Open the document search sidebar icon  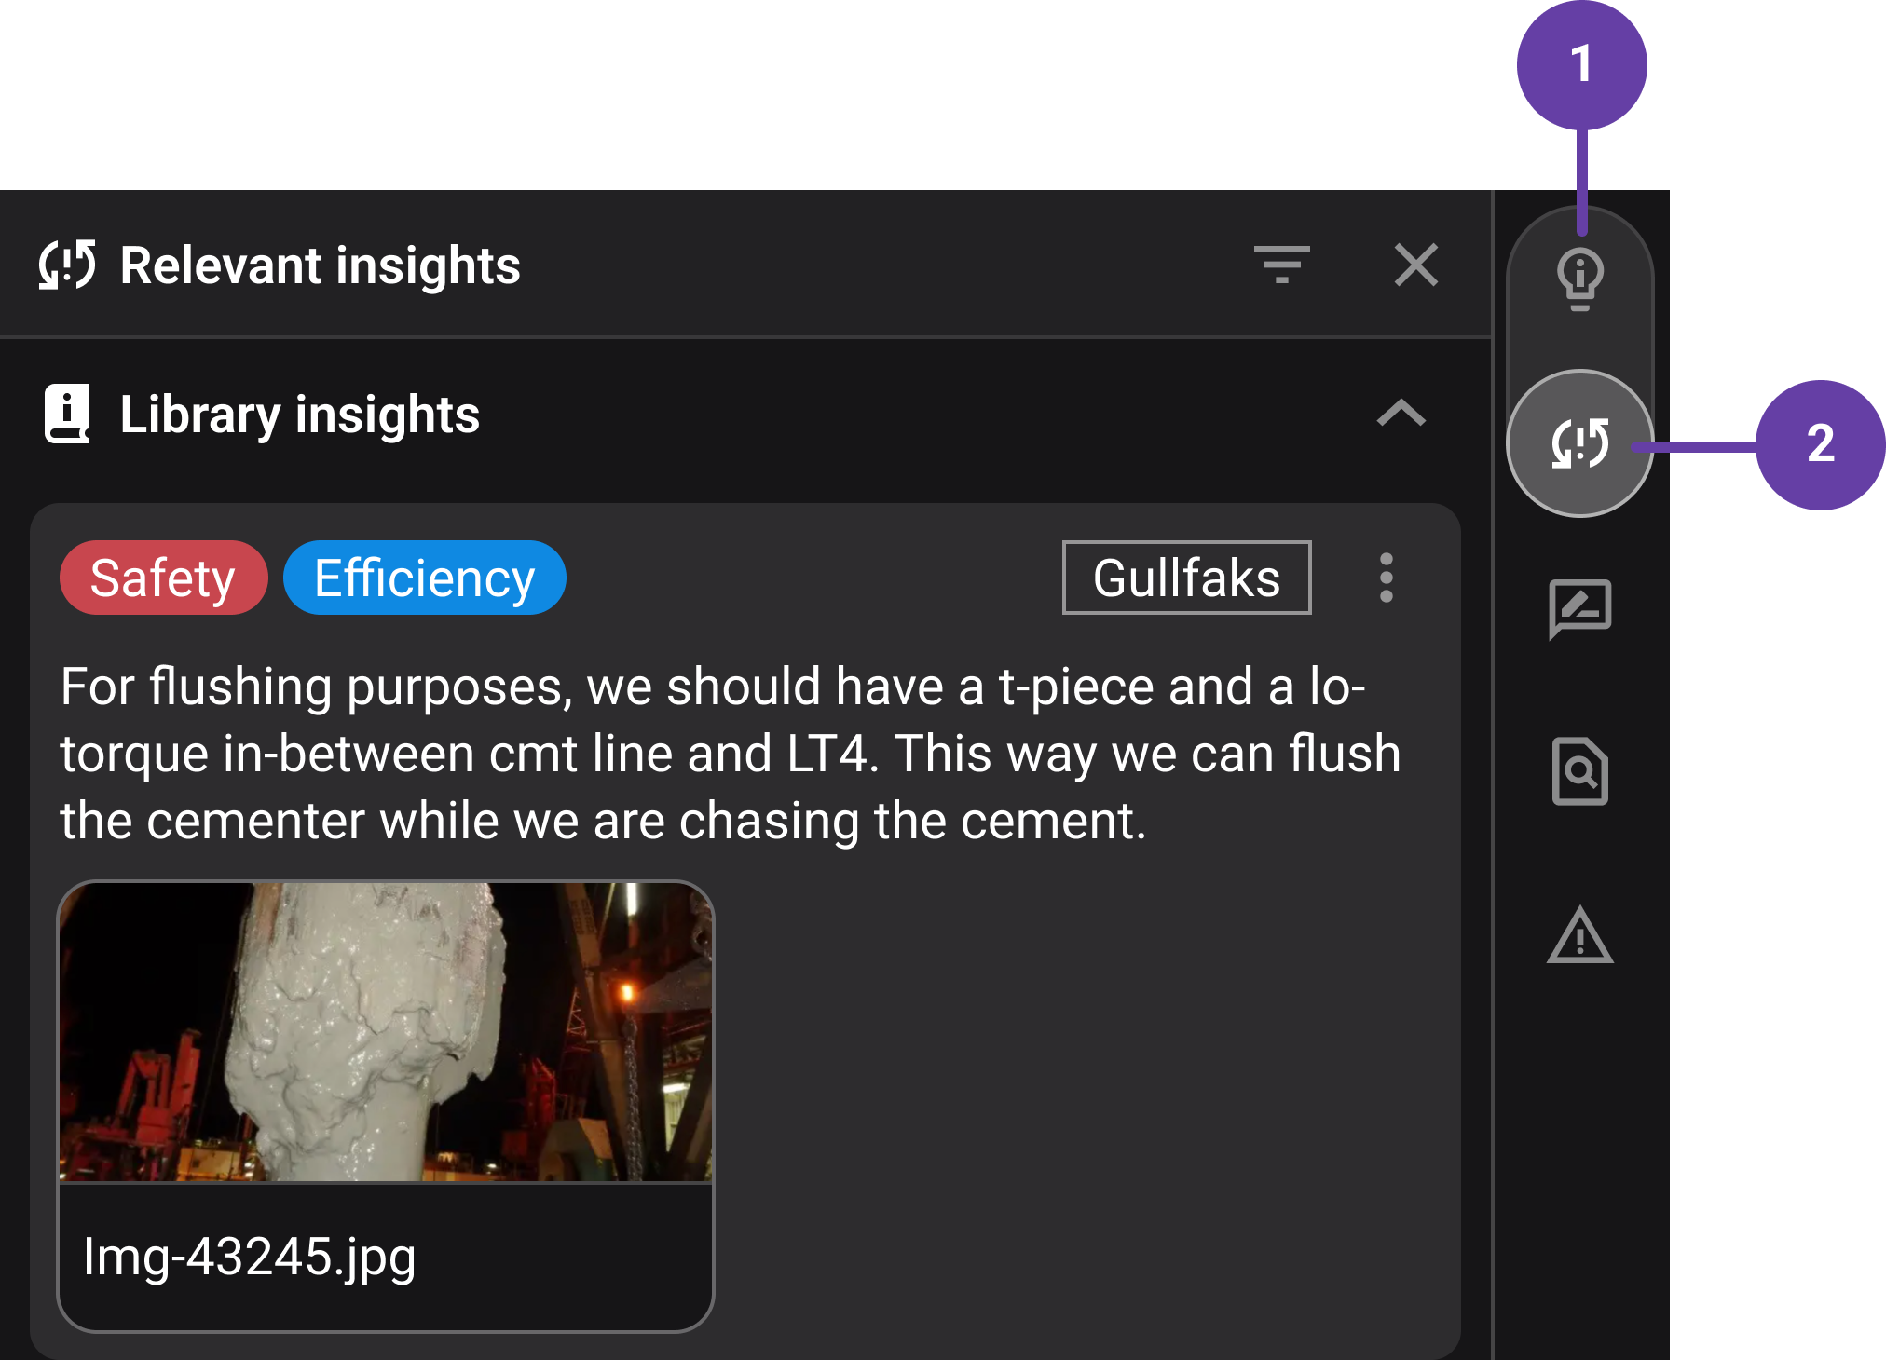click(1579, 771)
